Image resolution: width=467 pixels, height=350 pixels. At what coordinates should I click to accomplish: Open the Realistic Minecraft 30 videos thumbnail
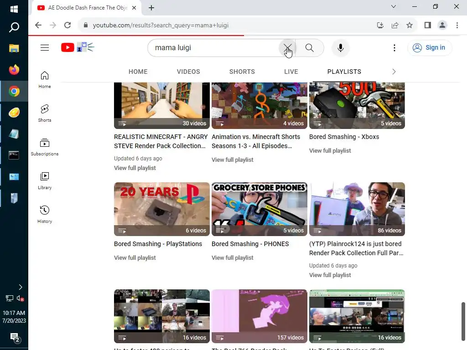click(162, 105)
